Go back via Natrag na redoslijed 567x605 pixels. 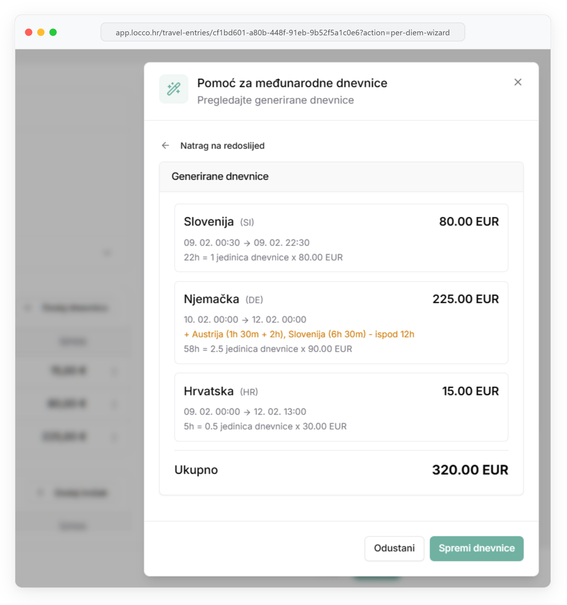(x=222, y=145)
